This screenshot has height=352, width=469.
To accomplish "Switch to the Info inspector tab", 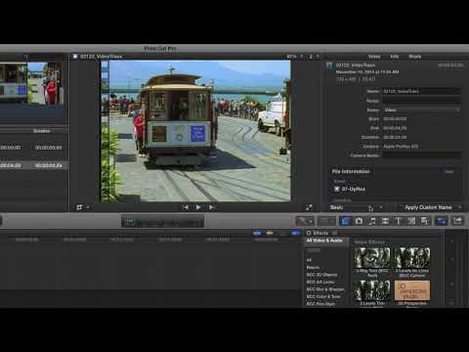I will click(x=395, y=57).
